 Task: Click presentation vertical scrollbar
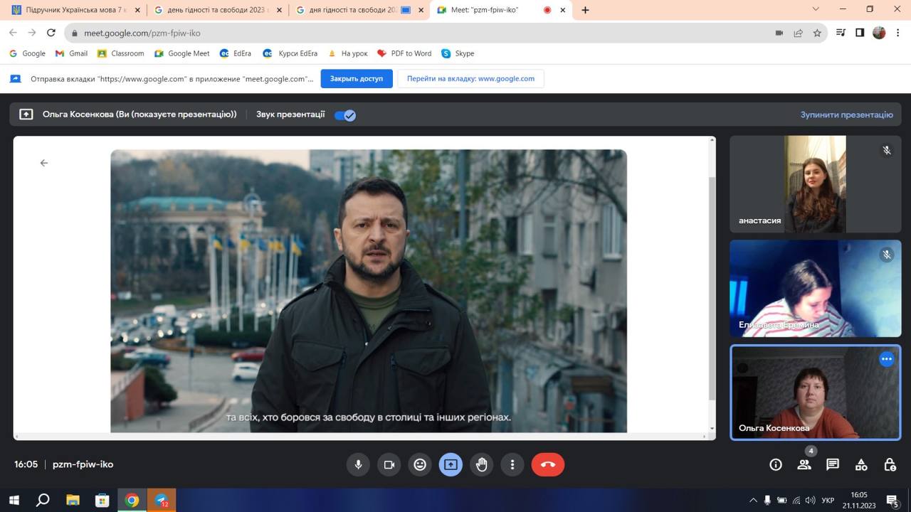point(712,284)
